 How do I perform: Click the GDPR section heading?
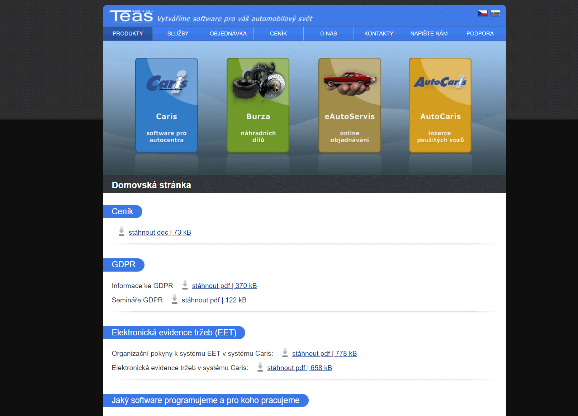pos(124,264)
